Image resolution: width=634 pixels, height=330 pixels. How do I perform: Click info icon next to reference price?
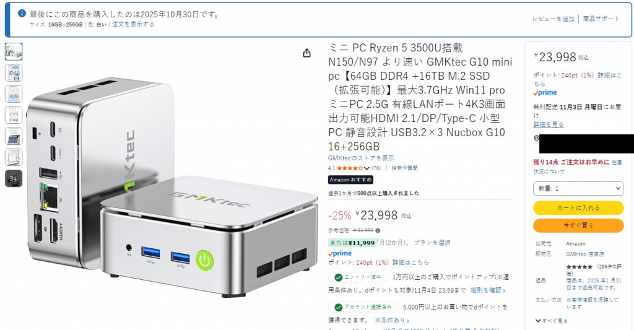click(378, 230)
